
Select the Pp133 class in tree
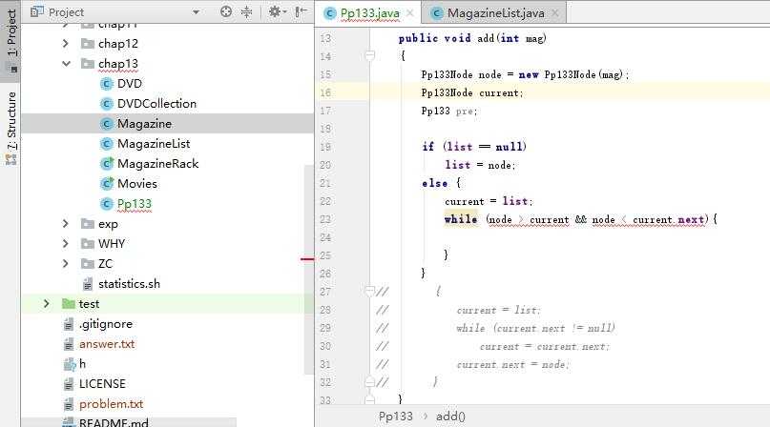coord(135,204)
